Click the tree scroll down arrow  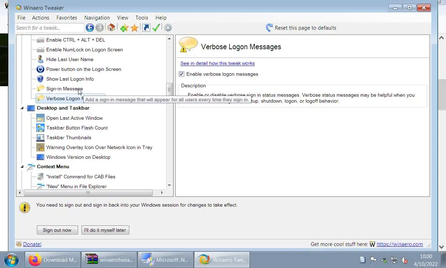click(x=169, y=186)
